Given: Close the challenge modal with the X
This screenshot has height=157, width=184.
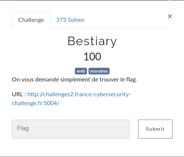Looking at the screenshot, I should point(170,16).
